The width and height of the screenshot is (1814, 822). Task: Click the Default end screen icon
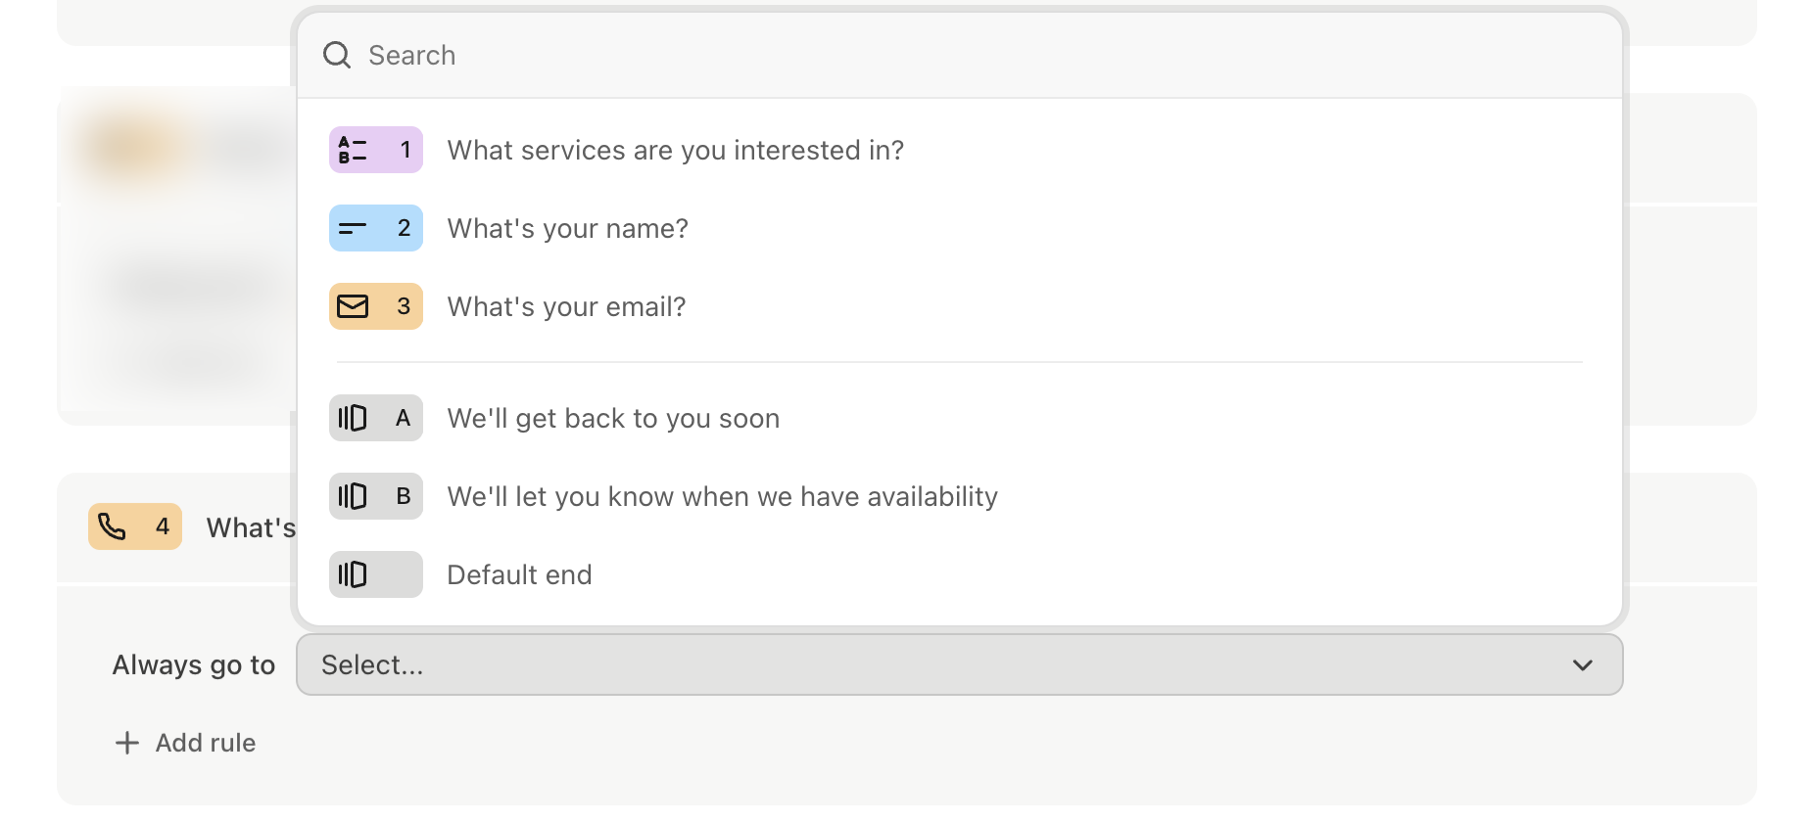tap(353, 574)
